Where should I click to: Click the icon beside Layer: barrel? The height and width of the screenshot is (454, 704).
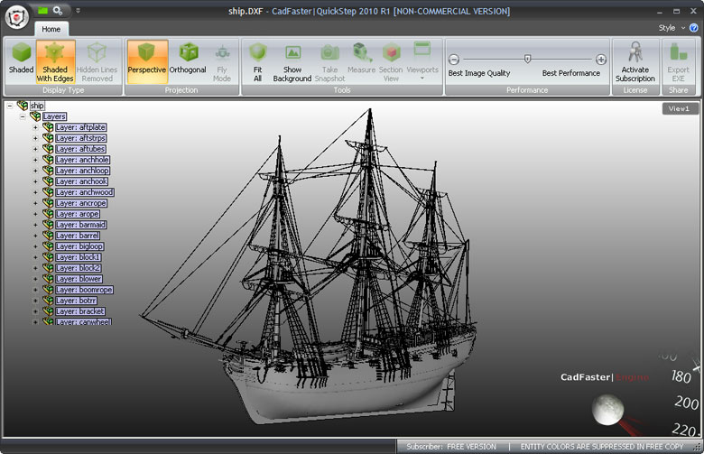click(x=48, y=236)
